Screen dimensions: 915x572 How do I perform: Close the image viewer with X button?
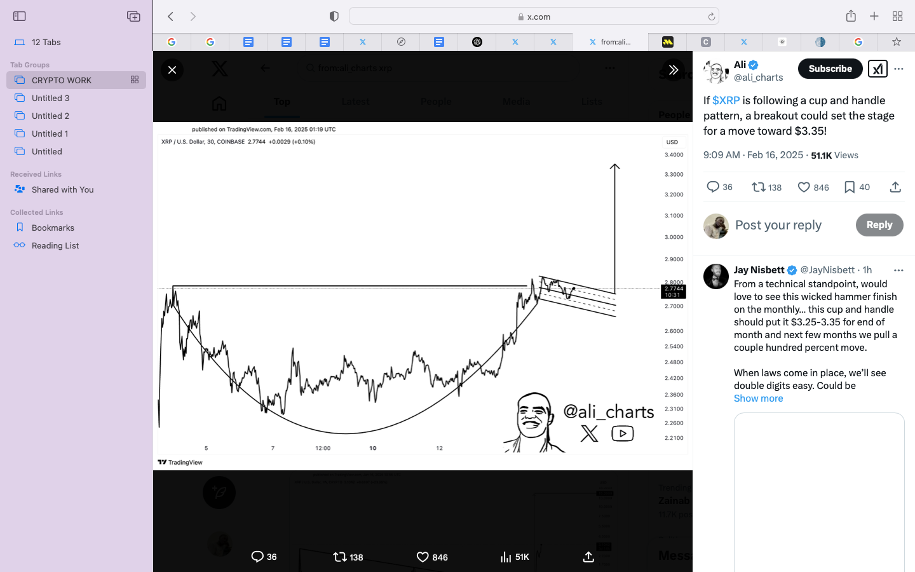coord(172,70)
